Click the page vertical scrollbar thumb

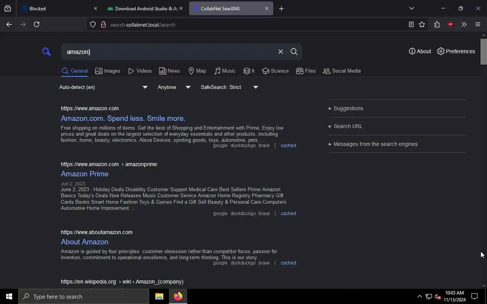pyautogui.click(x=484, y=51)
